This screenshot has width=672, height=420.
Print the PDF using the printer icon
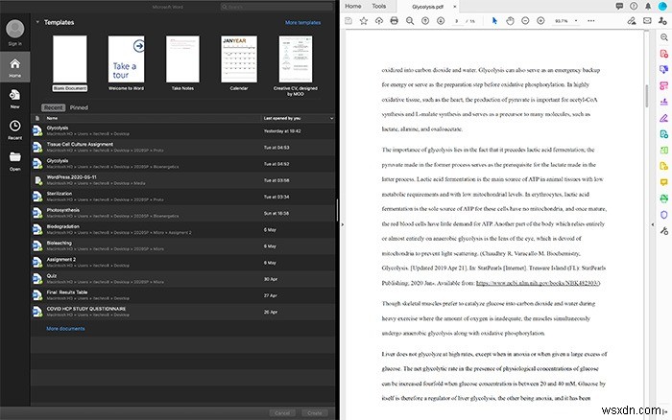coord(395,20)
